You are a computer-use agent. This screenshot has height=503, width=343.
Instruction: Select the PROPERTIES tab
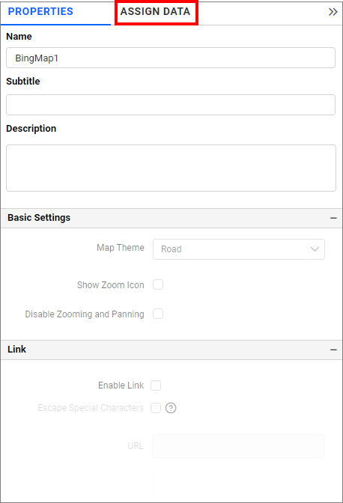(x=40, y=11)
